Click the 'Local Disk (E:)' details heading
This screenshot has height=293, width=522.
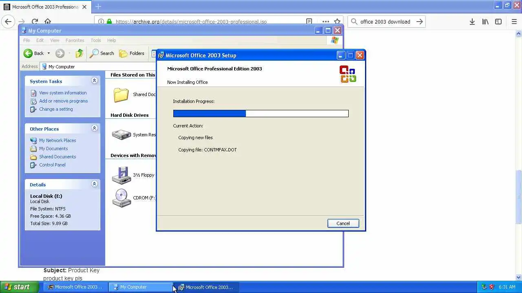46,196
